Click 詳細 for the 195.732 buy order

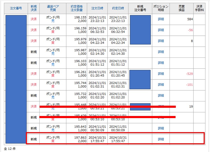[161, 96]
